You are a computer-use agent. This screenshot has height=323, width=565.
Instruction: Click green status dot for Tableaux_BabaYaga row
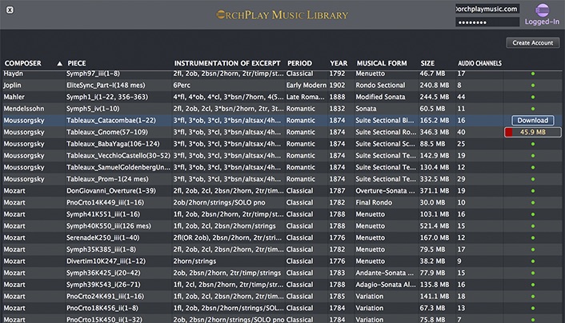tap(533, 144)
